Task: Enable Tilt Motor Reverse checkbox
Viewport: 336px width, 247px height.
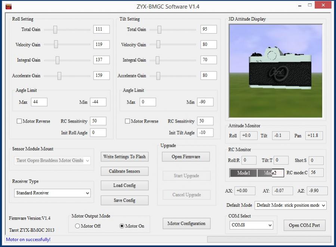Action: pos(127,121)
